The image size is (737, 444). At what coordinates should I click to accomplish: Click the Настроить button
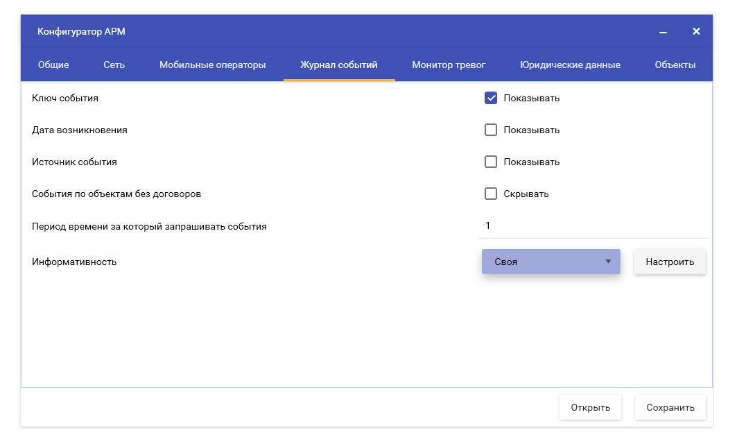tap(670, 262)
